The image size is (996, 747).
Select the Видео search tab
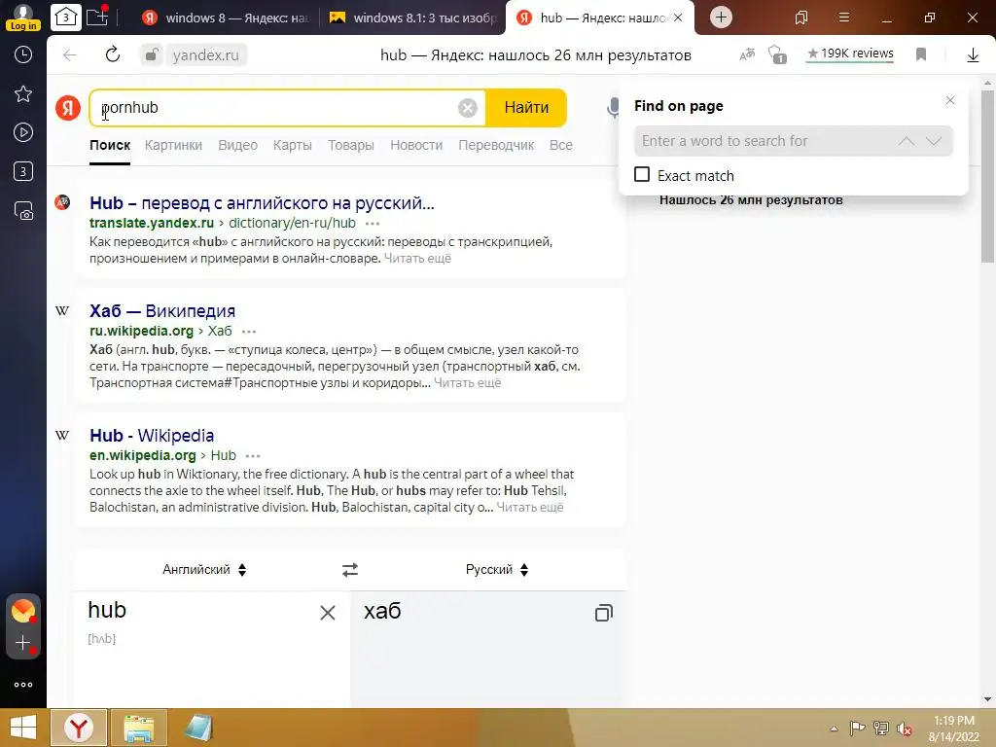237,145
